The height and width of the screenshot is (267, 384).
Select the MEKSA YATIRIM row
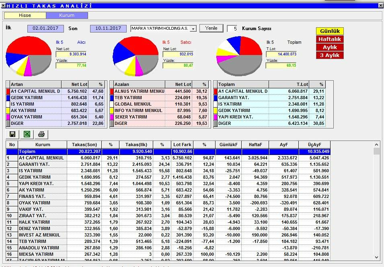(x=168, y=254)
